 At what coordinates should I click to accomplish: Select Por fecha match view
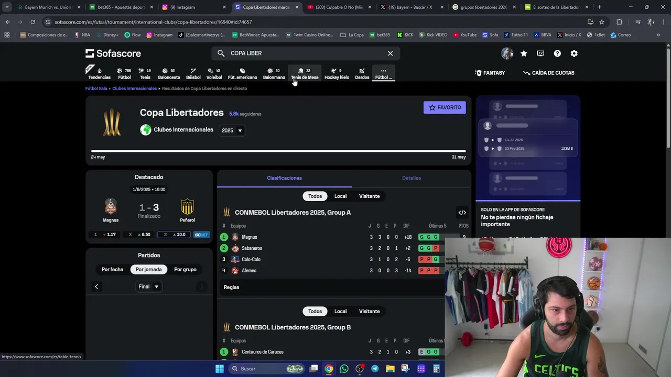(112, 269)
